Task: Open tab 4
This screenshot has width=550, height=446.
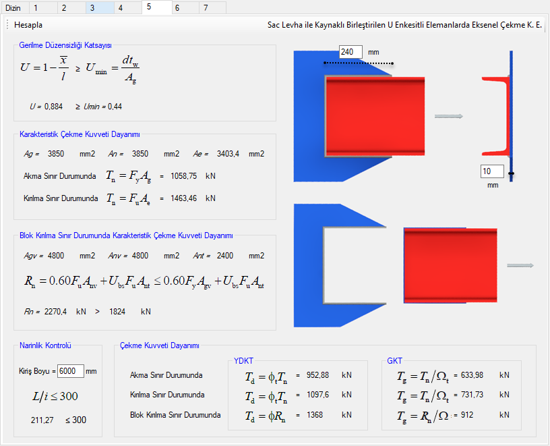Action: click(x=128, y=7)
